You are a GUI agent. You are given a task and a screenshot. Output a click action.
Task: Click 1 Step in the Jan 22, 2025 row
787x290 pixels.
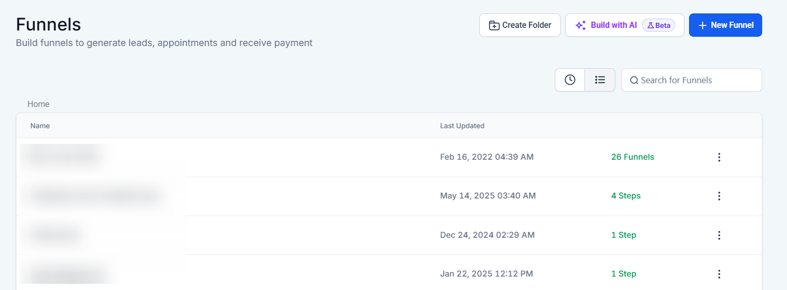624,274
